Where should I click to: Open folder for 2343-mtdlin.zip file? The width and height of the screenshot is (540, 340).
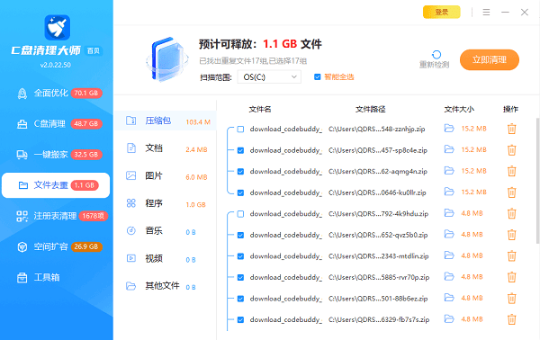click(449, 255)
